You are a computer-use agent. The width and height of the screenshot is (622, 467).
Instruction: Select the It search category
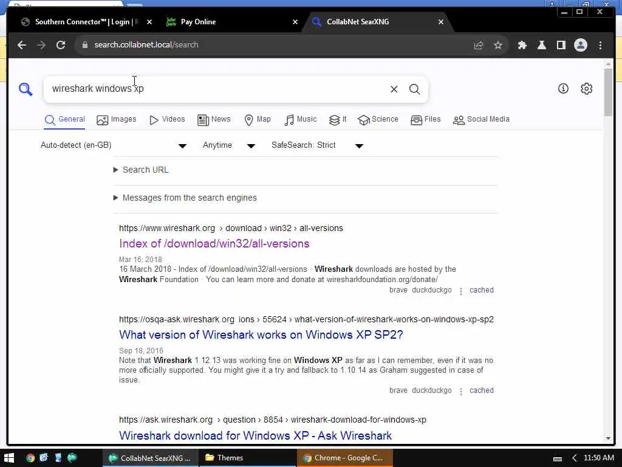point(338,120)
